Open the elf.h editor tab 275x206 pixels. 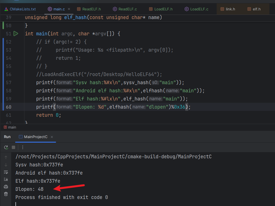(x=256, y=9)
